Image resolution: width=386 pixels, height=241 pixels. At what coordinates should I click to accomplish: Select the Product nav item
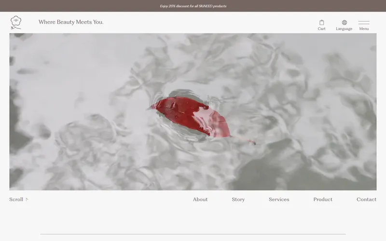323,200
